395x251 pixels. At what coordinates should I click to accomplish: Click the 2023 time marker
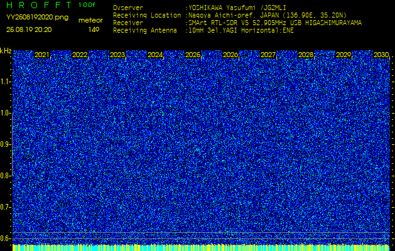pyautogui.click(x=117, y=55)
